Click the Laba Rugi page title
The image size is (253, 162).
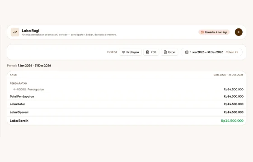tap(31, 31)
